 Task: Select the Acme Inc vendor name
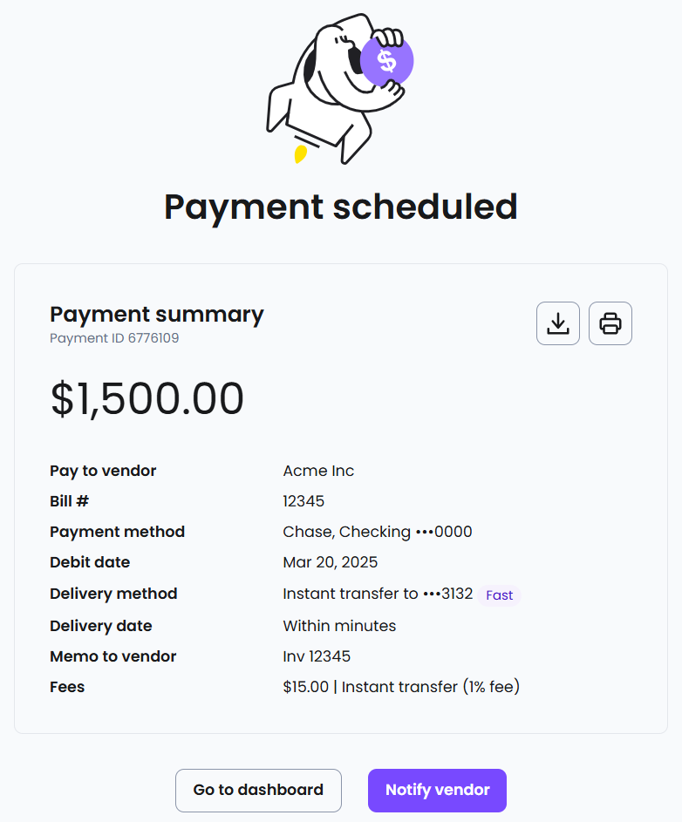[318, 471]
